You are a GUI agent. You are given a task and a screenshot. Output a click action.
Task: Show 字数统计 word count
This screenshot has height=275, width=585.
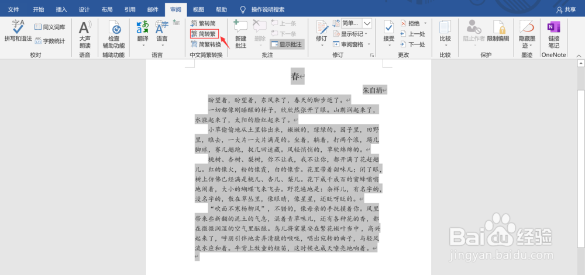coord(50,41)
